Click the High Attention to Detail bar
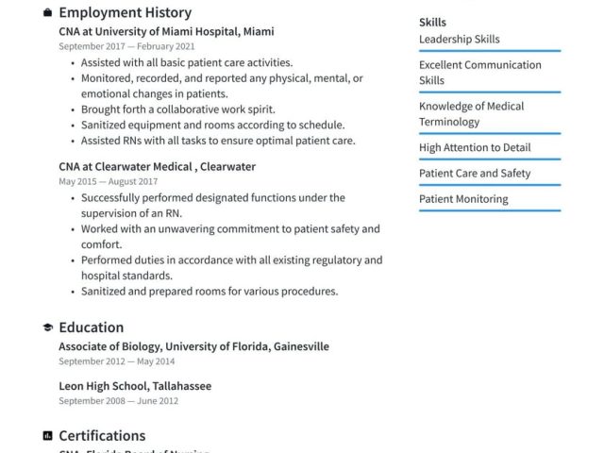This screenshot has width=604, height=453. [x=490, y=159]
